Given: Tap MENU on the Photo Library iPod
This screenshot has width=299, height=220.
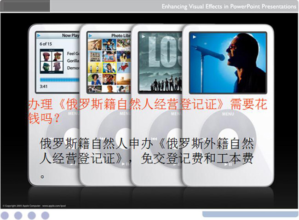Looking at the screenshot, I should [125, 114].
